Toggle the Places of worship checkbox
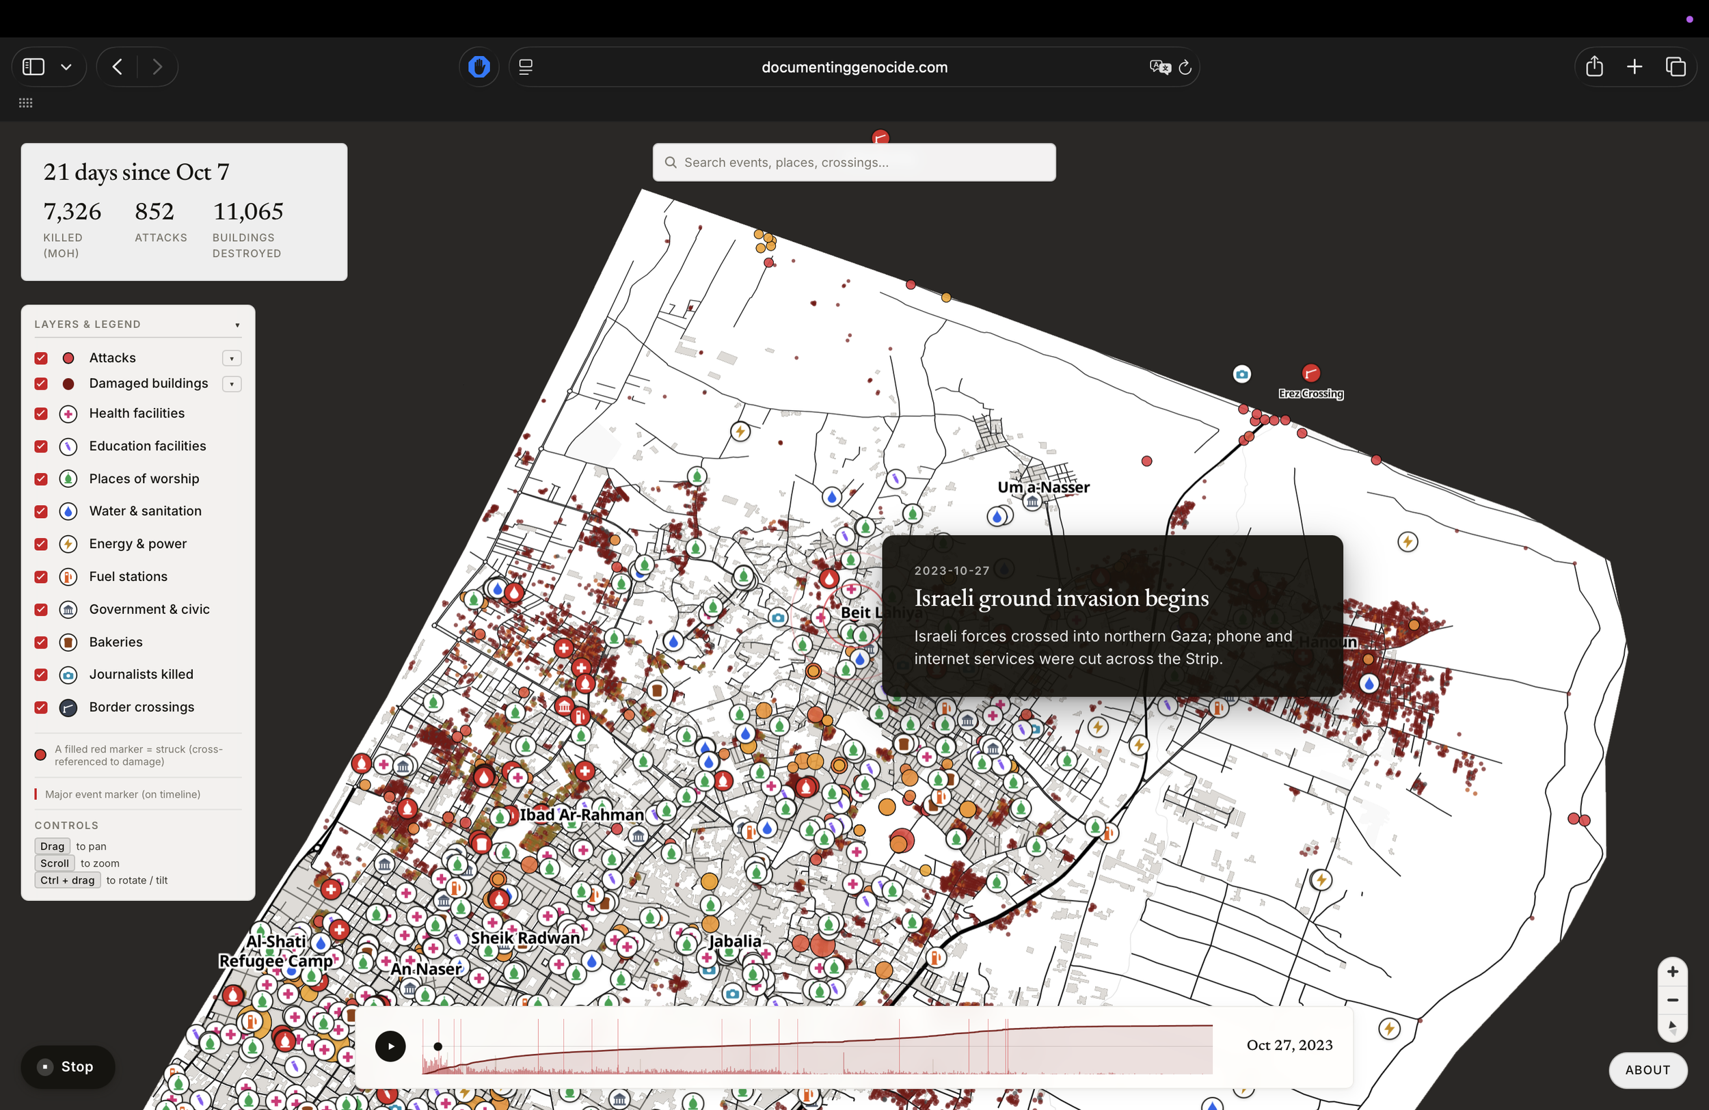Image resolution: width=1709 pixels, height=1110 pixels. tap(41, 479)
